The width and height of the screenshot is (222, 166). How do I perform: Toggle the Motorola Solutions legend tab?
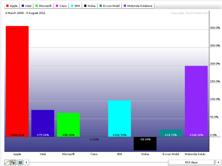pos(138,6)
